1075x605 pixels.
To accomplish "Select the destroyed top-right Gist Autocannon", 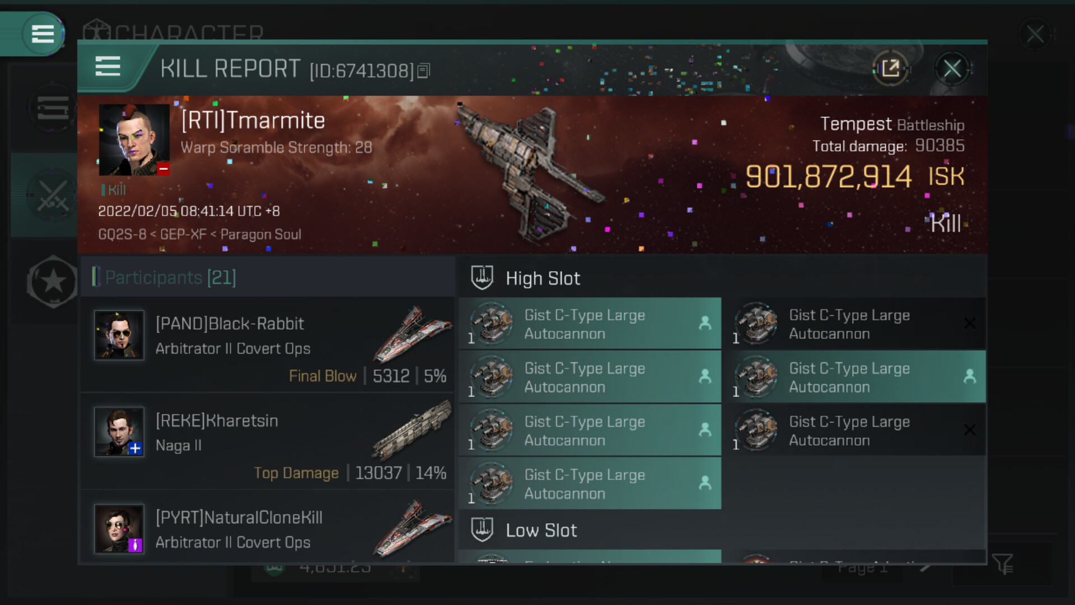I will tap(853, 324).
